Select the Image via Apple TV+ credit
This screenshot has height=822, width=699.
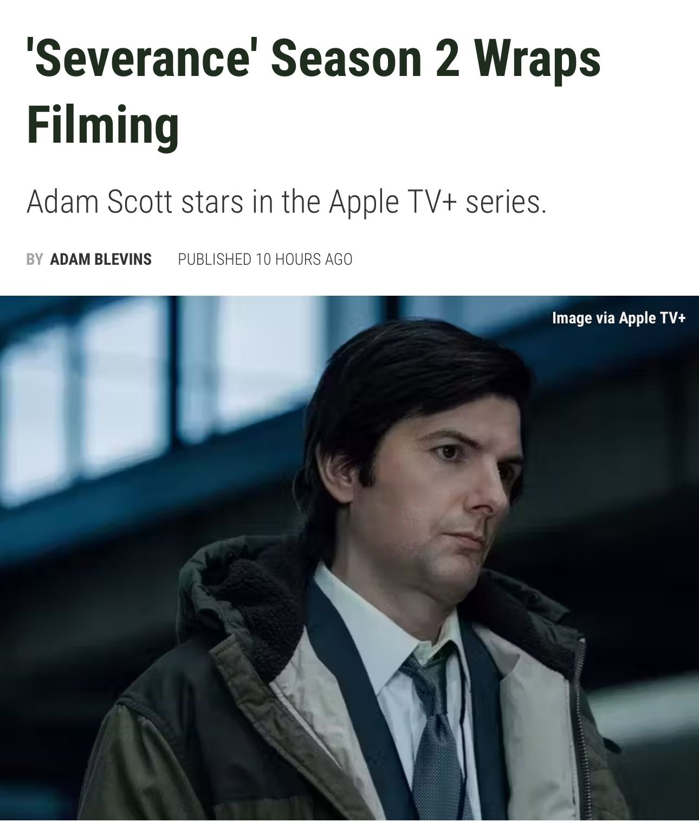pos(619,318)
